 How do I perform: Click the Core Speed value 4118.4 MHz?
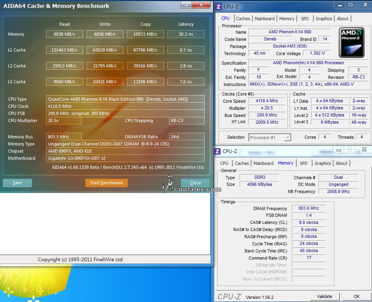pos(267,101)
